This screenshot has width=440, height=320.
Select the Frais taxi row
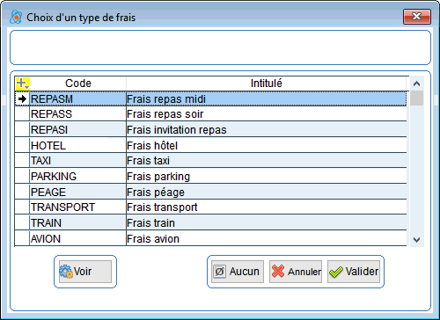[x=210, y=161]
